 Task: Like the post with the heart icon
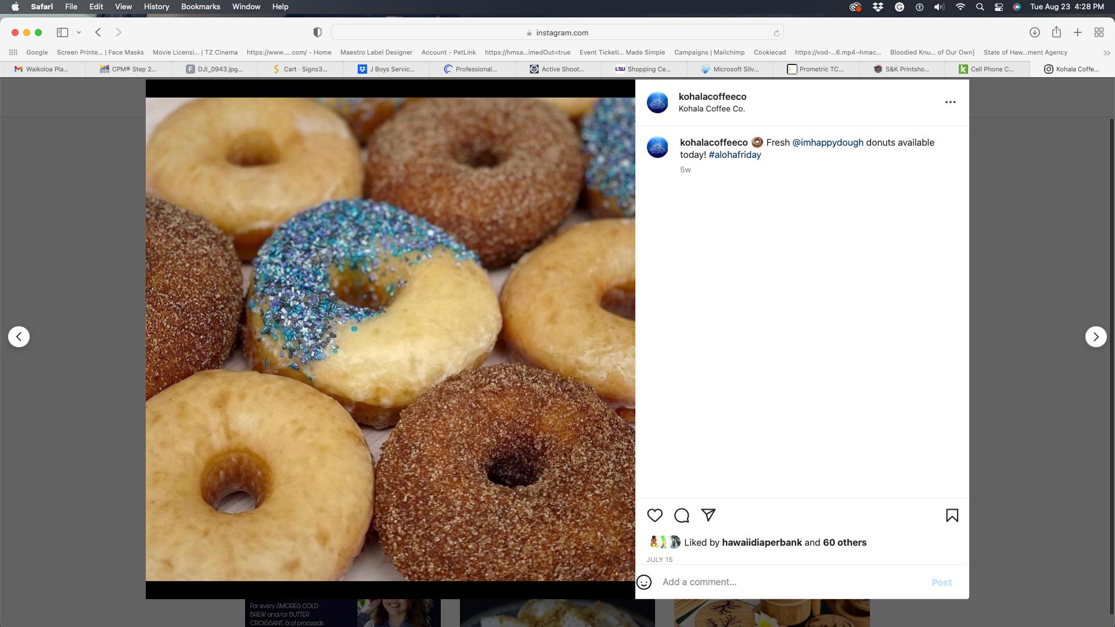coord(654,516)
